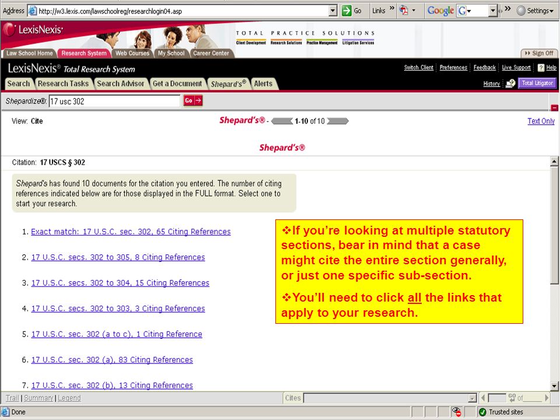Click the previous page arrow near page box
This screenshot has width=560, height=420.
coord(483,398)
